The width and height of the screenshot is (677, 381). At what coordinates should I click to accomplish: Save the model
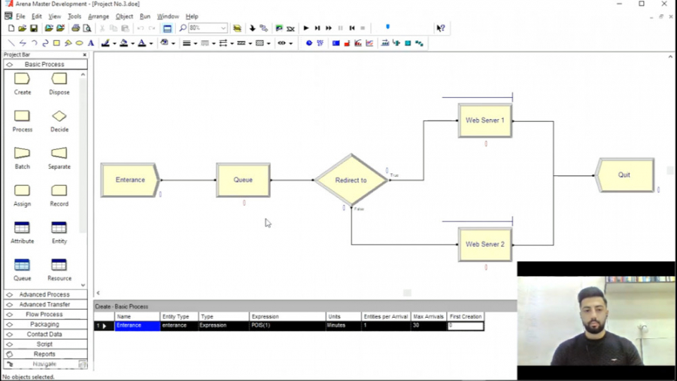[x=34, y=28]
